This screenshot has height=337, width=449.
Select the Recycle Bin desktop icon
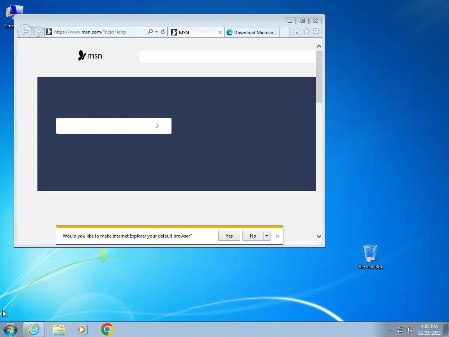point(370,257)
